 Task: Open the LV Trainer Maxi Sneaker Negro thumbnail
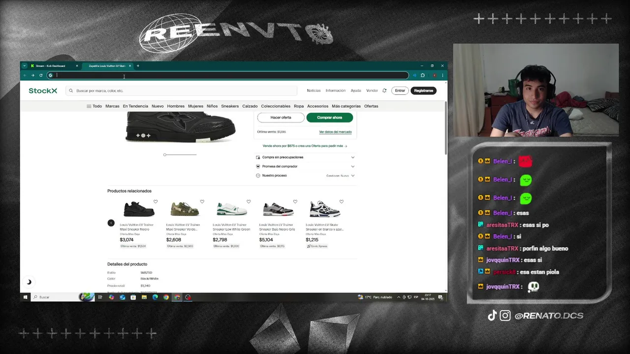tap(139, 209)
